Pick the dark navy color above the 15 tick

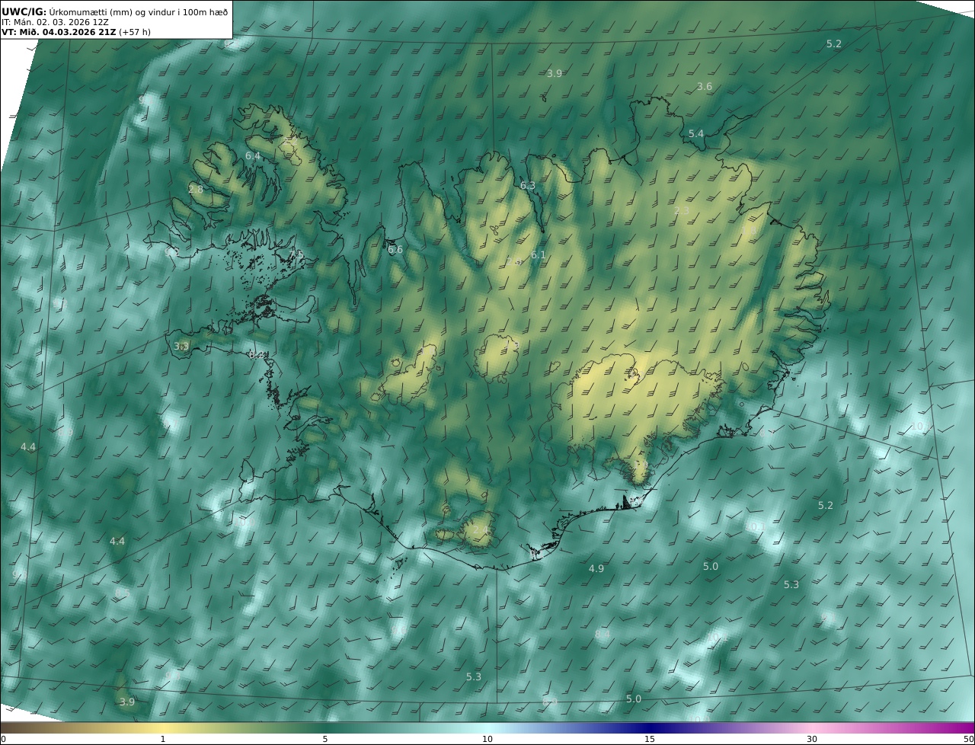click(x=650, y=727)
